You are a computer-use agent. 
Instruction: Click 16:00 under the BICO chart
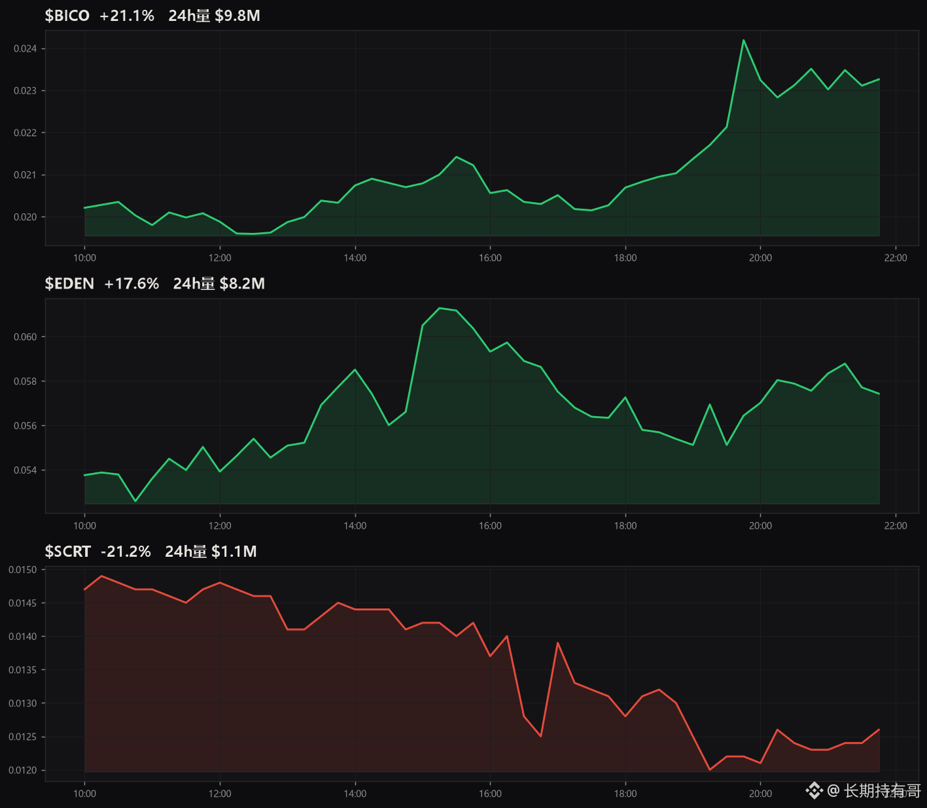tap(490, 258)
